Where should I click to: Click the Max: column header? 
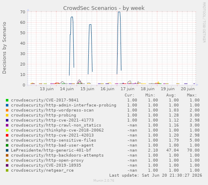coord(192,95)
